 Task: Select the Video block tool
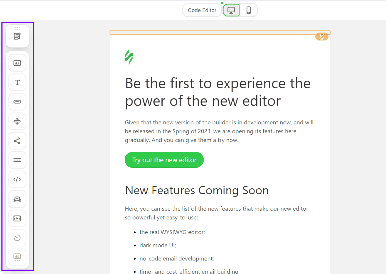tap(17, 219)
